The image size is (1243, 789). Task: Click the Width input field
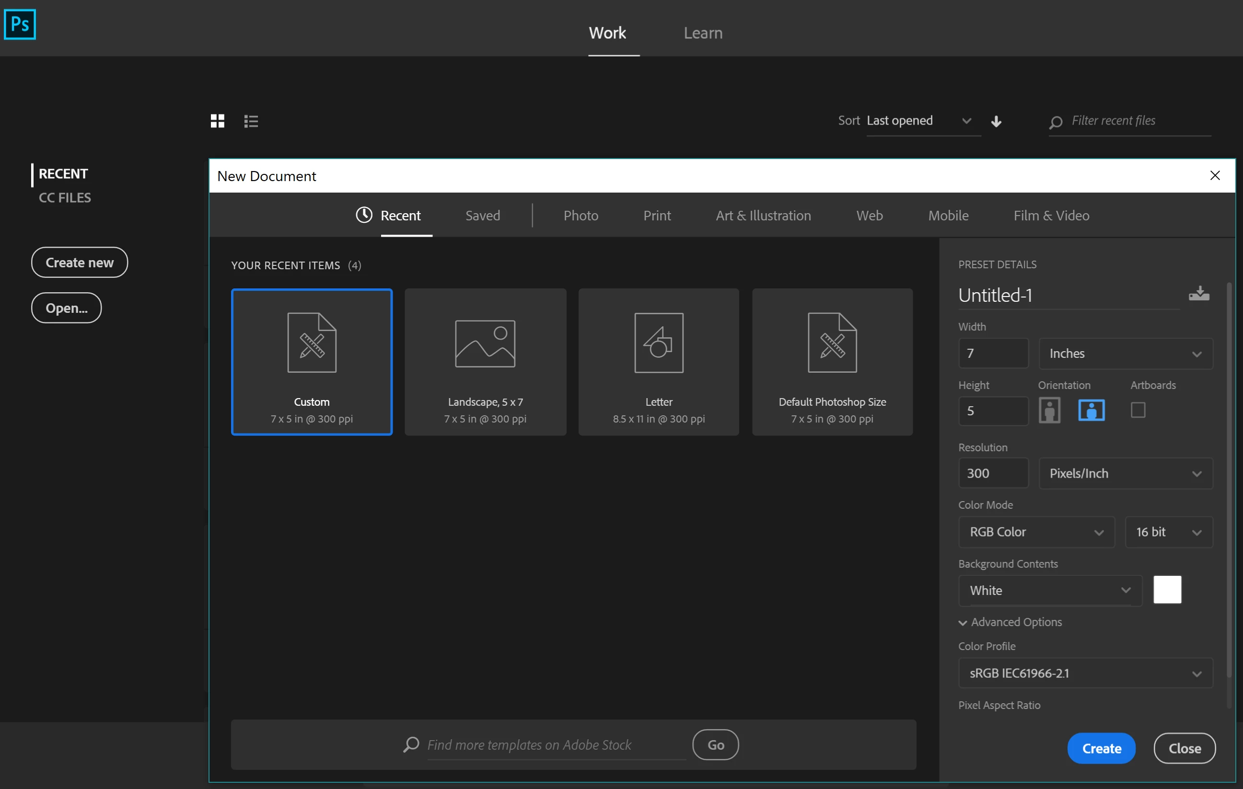click(993, 354)
